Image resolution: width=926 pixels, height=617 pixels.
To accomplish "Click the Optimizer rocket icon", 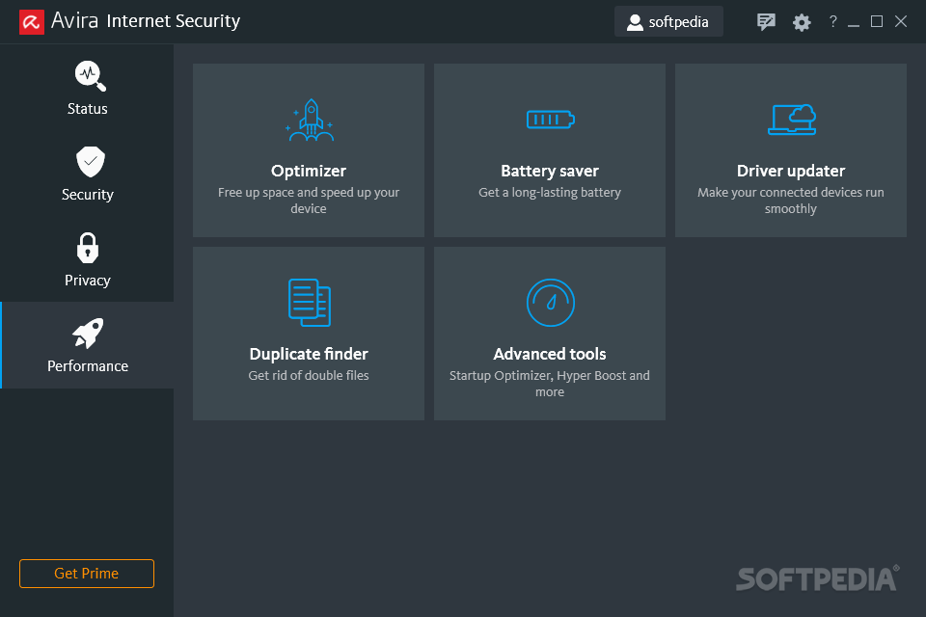I will (x=309, y=120).
